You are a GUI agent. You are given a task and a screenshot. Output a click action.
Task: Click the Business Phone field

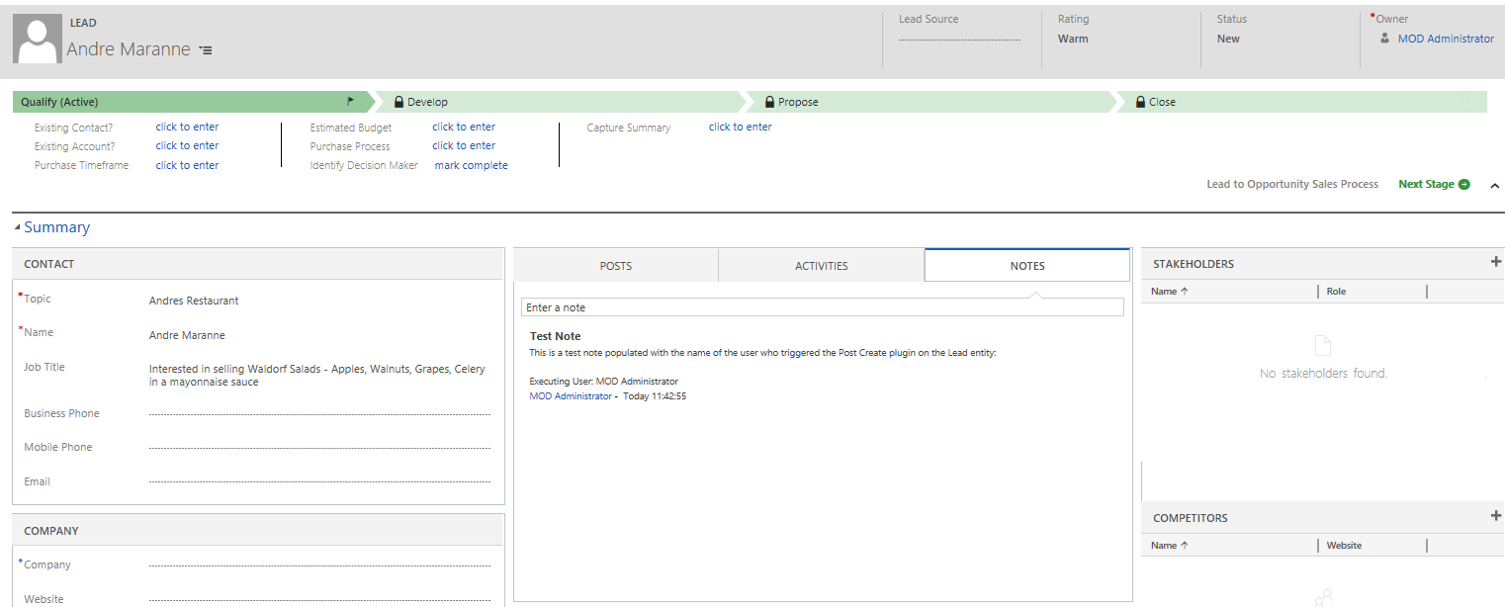coord(318,414)
